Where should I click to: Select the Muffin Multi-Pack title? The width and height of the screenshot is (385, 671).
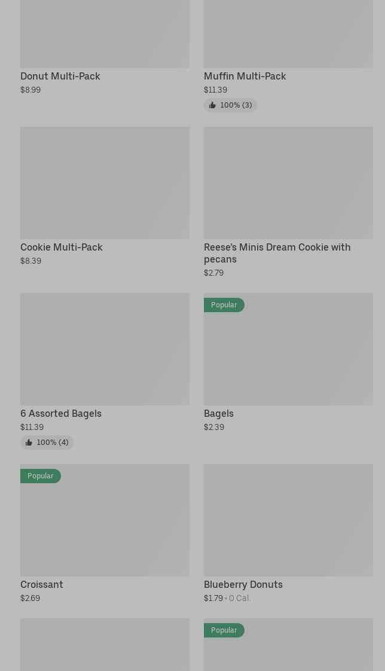(245, 76)
